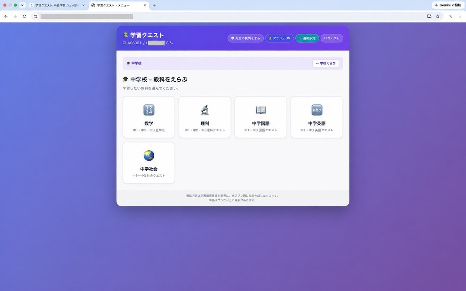Click the browser forward arrow
Image resolution: width=466 pixels, height=291 pixels.
[x=15, y=16]
